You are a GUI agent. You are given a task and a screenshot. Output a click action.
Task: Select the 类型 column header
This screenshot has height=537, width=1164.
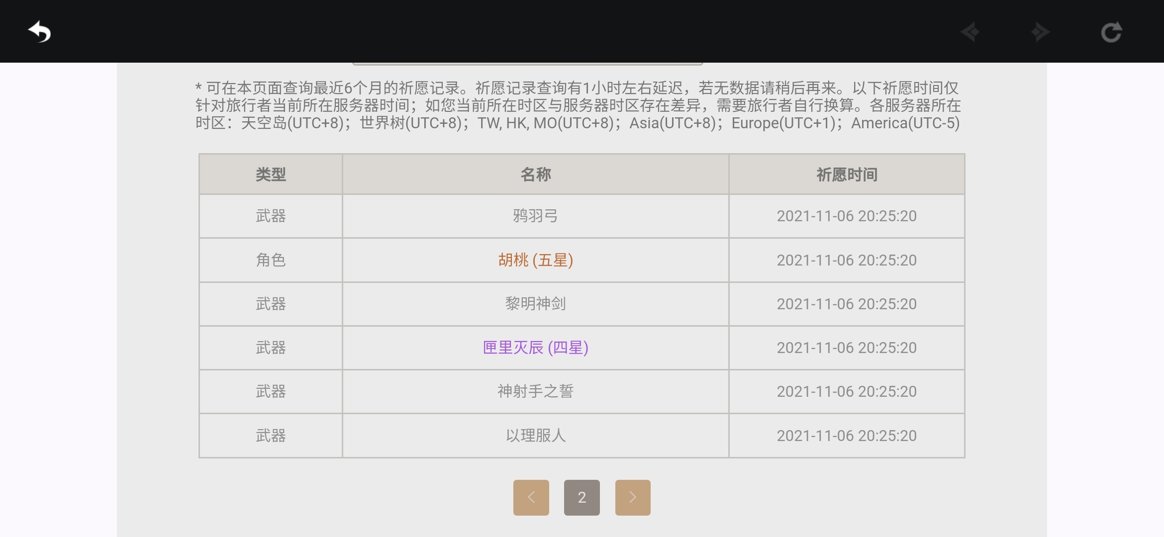[x=271, y=174]
